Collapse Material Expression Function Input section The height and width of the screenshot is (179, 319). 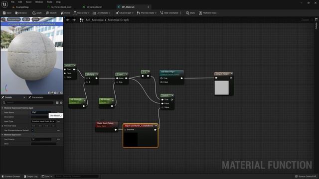[2, 108]
